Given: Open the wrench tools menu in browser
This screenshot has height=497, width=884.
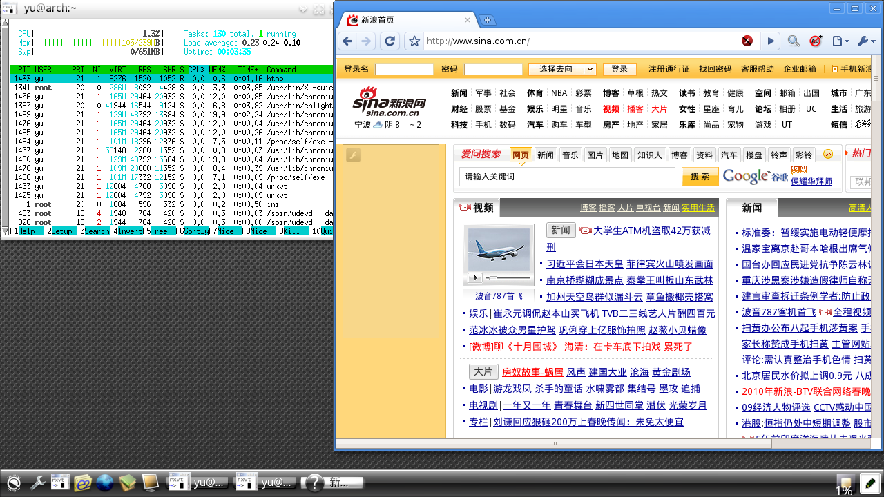Looking at the screenshot, I should coord(866,41).
